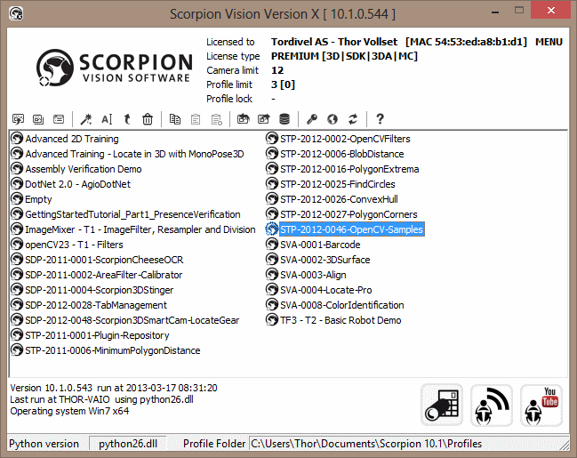577x458 pixels.
Task: Click the trash can delete icon
Action: pos(148,119)
